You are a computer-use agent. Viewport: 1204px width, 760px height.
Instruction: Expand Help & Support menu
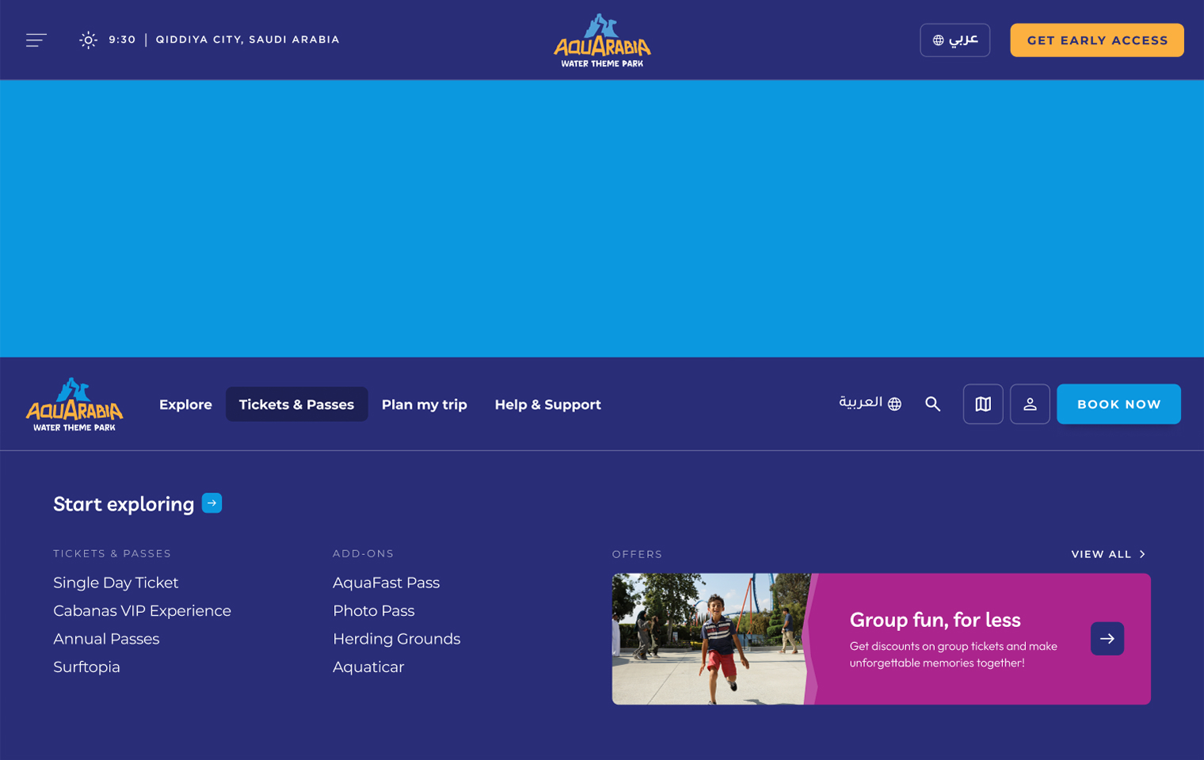547,405
